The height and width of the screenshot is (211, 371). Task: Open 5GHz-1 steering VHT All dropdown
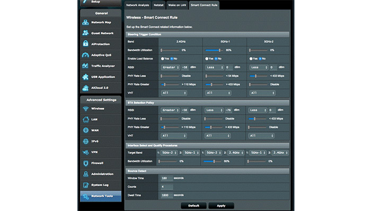(x=218, y=93)
